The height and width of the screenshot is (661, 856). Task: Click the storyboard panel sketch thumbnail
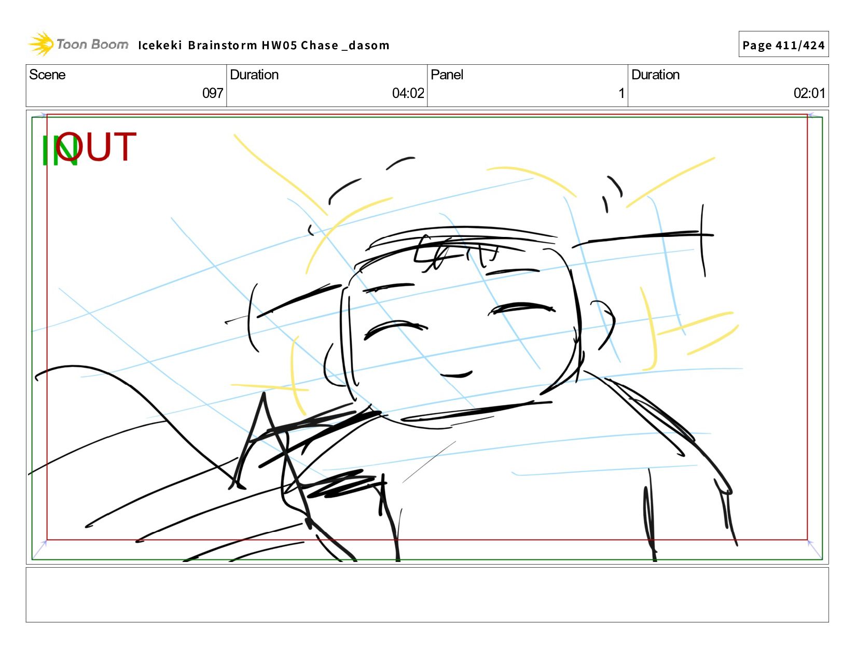[427, 337]
